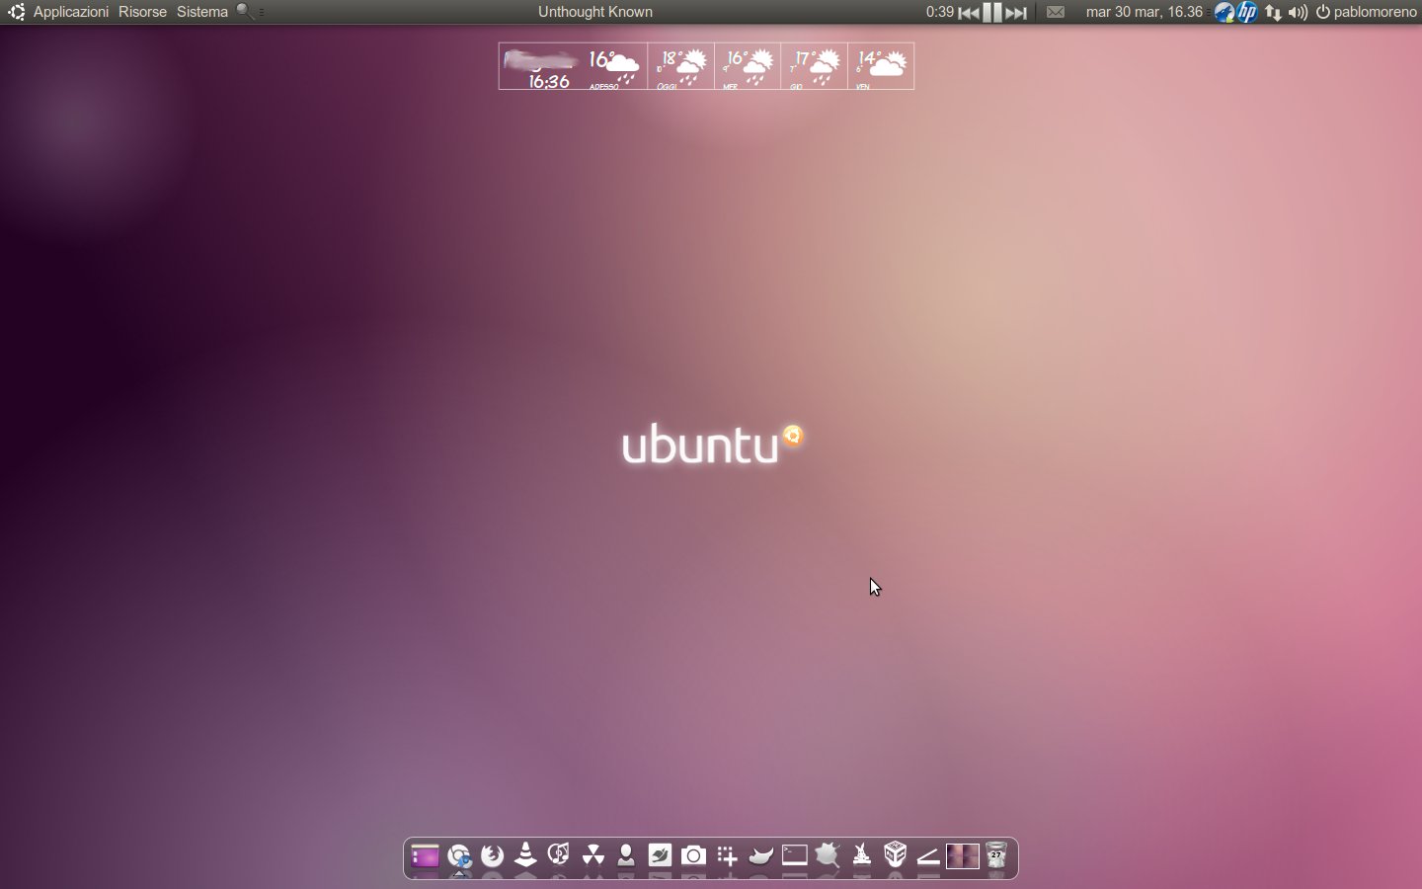Screen dimensions: 1422x889
Task: Launch Chromium browser from the dock
Action: pos(459,856)
